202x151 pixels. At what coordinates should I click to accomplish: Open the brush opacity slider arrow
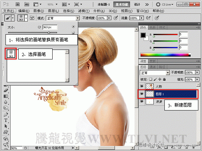109,18
